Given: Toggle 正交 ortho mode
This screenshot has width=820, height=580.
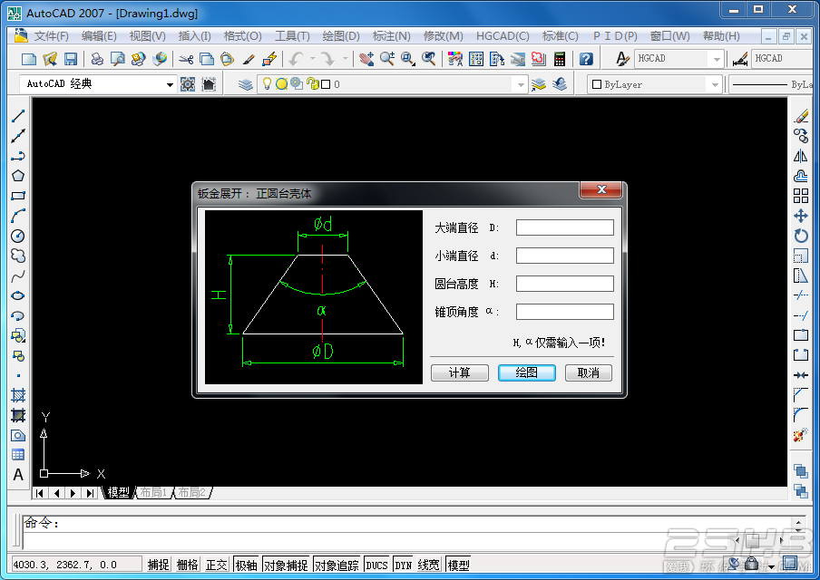Looking at the screenshot, I should tap(217, 565).
